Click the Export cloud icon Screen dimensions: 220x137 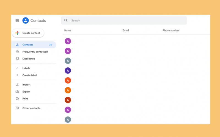17,92
